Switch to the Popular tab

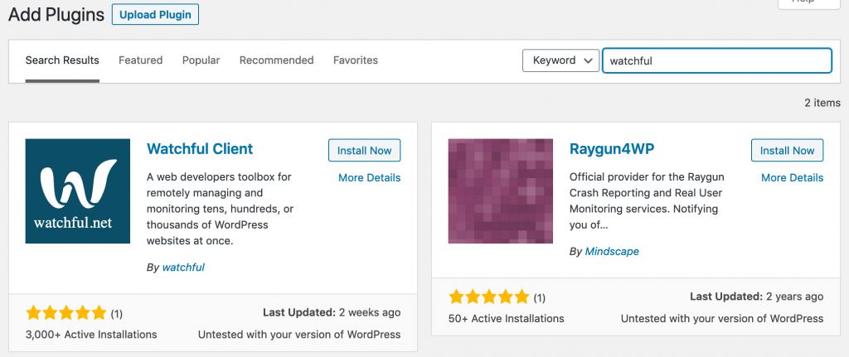coord(201,60)
